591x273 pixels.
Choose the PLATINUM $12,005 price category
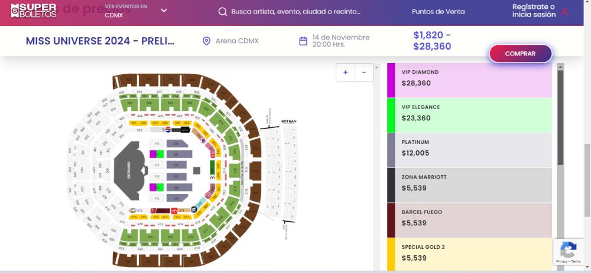[x=469, y=150]
